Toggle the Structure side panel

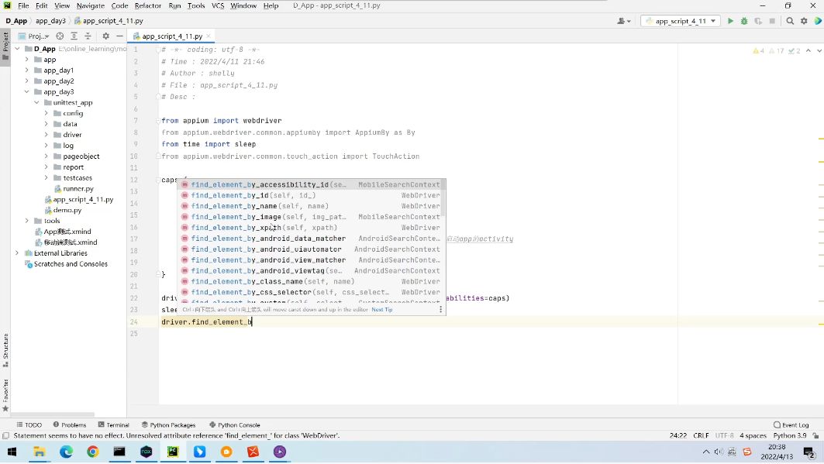point(5,350)
